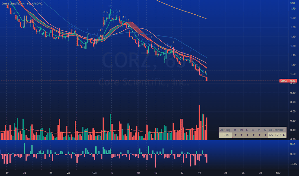Click the 0.18 ATR value cell
The width and height of the screenshot is (299, 176).
pyautogui.click(x=226, y=135)
